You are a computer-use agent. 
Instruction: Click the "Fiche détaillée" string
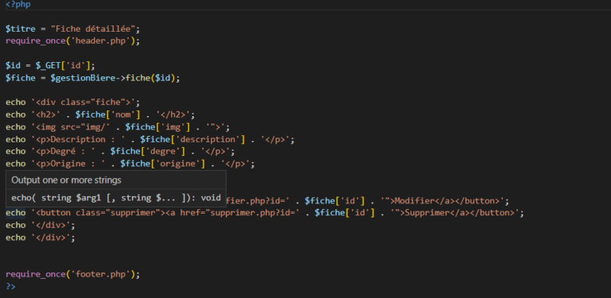pos(92,29)
